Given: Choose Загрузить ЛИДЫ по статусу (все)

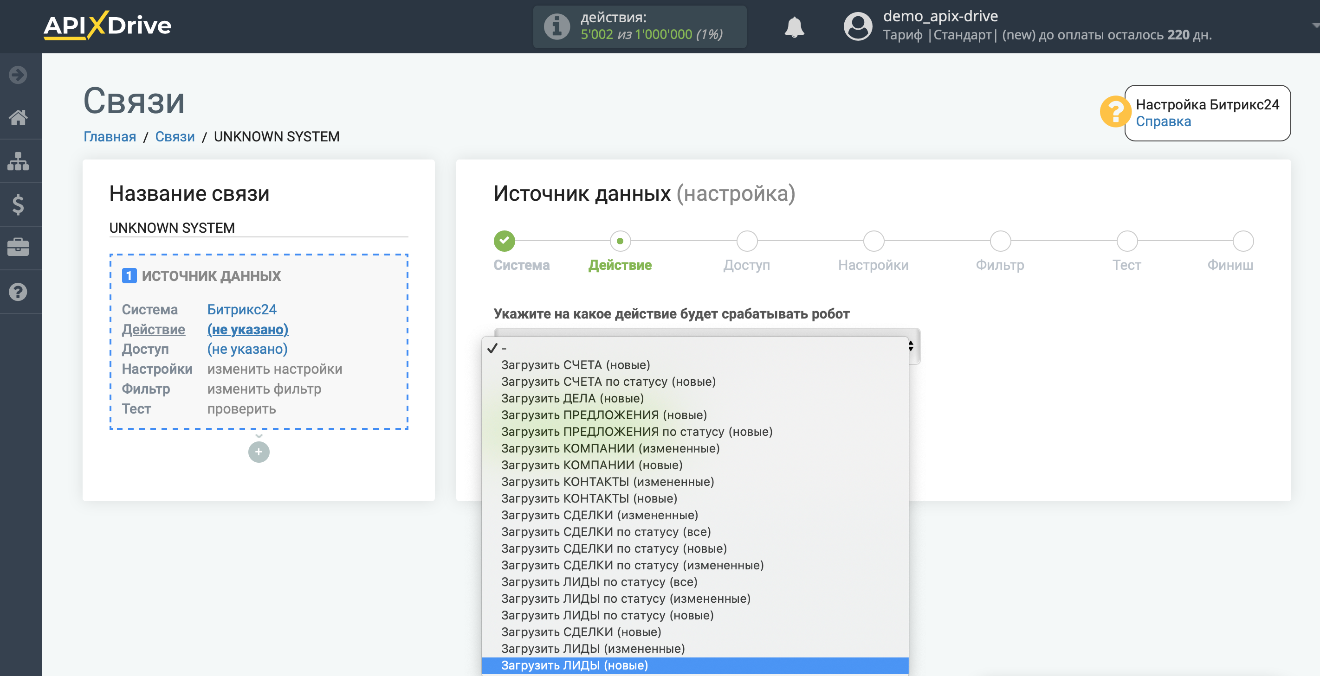Looking at the screenshot, I should pos(695,582).
